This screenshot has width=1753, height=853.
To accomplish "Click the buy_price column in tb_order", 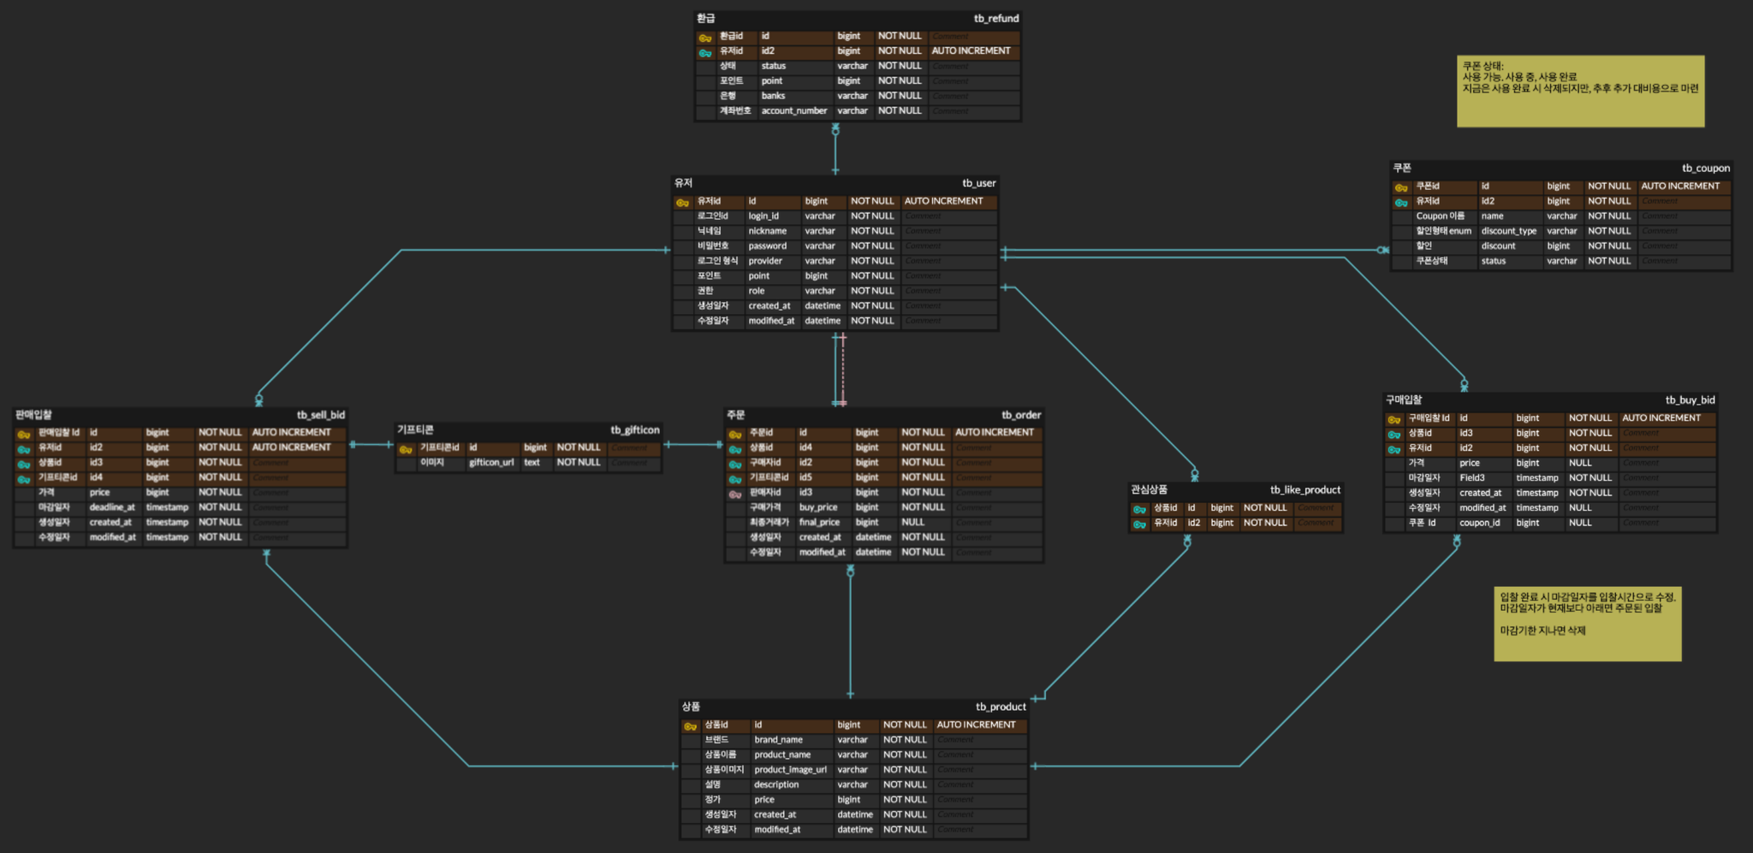I will (x=818, y=507).
